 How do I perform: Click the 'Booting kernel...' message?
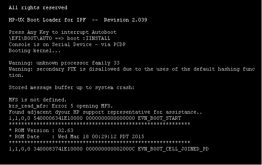(35, 51)
